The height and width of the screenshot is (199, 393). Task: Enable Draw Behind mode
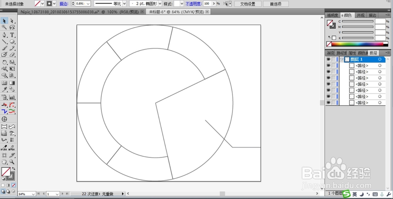pyautogui.click(x=8, y=191)
